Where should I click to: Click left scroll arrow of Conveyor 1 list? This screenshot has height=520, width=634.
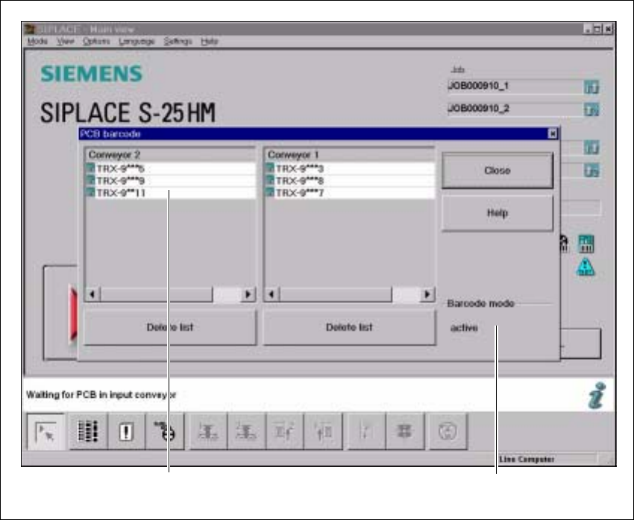click(272, 294)
